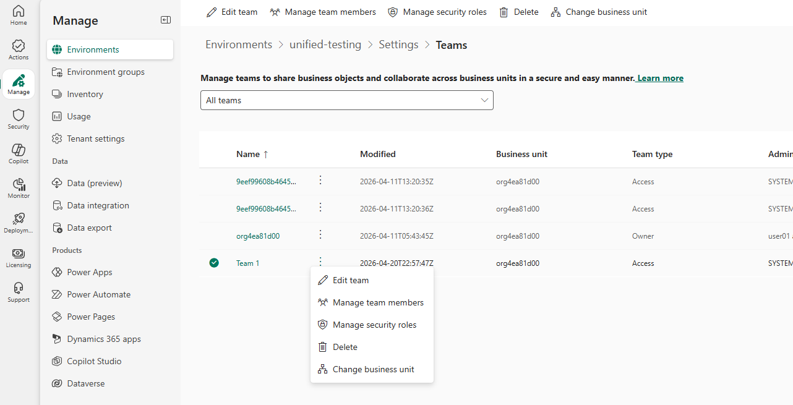Open more options for row modified 13:20:35Z
This screenshot has width=793, height=405.
point(320,180)
